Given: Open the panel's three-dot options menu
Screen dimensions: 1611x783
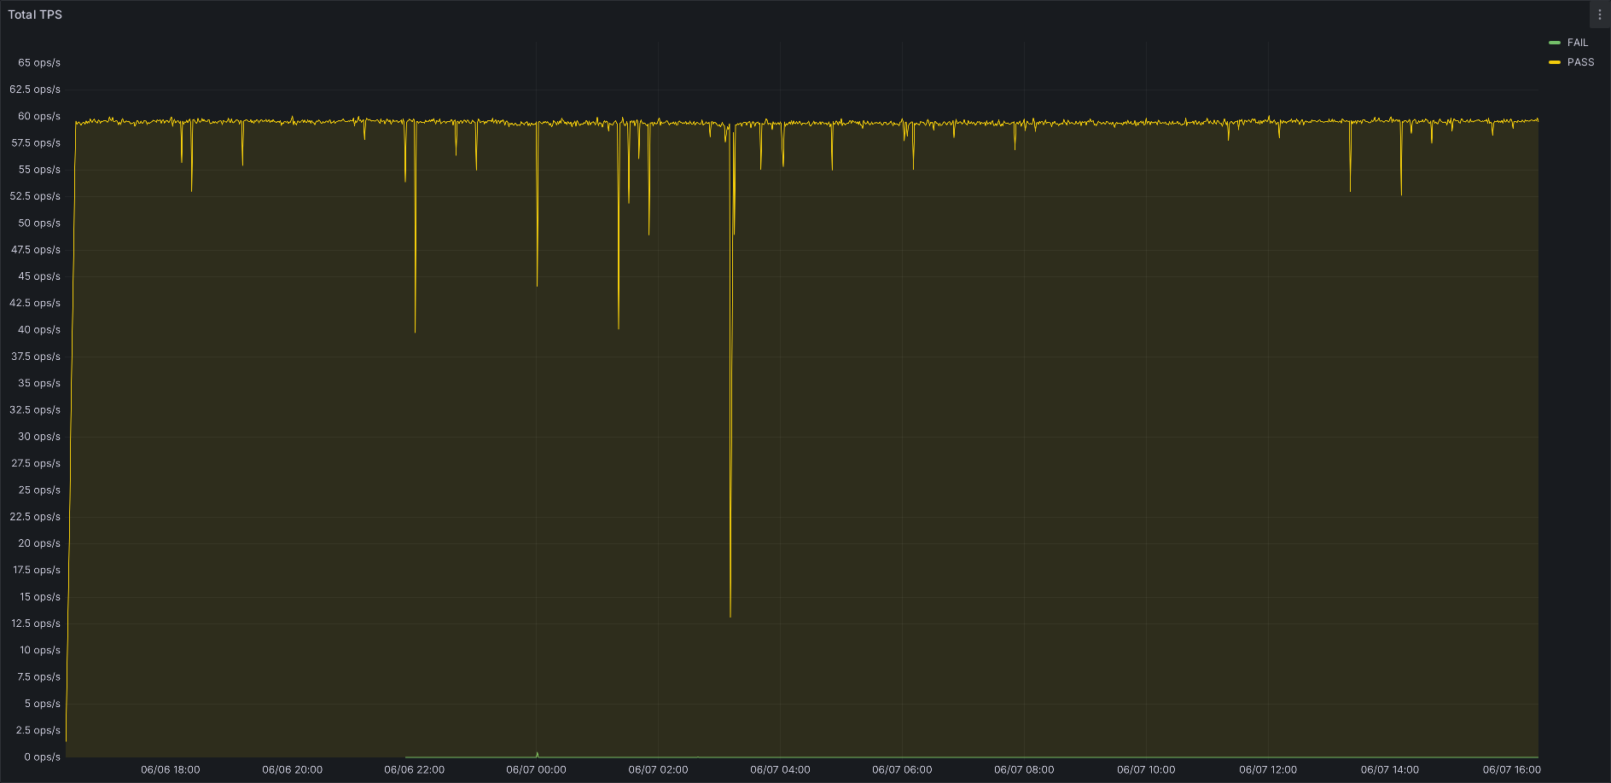Looking at the screenshot, I should tap(1600, 14).
